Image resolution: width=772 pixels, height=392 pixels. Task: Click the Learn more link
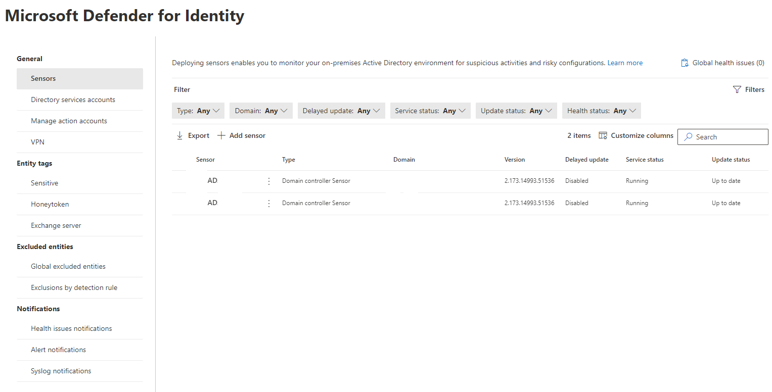click(x=625, y=63)
